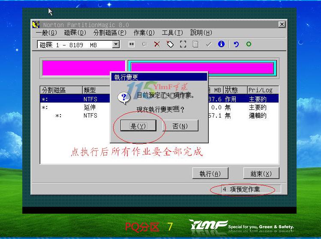Click the blue undo arrow icon
The width and height of the screenshot is (321, 239).
236,44
